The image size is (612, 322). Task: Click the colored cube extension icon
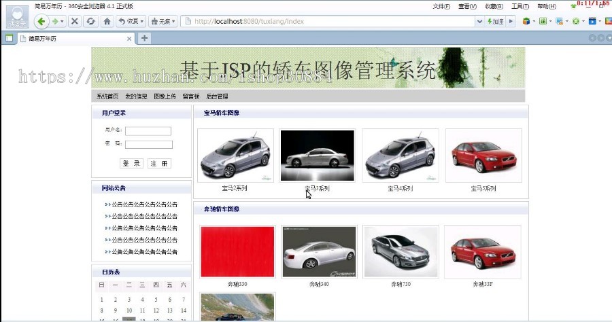[x=526, y=21]
